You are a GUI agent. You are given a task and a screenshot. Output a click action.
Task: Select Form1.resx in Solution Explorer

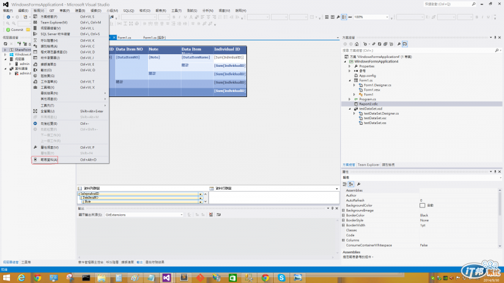coord(372,90)
